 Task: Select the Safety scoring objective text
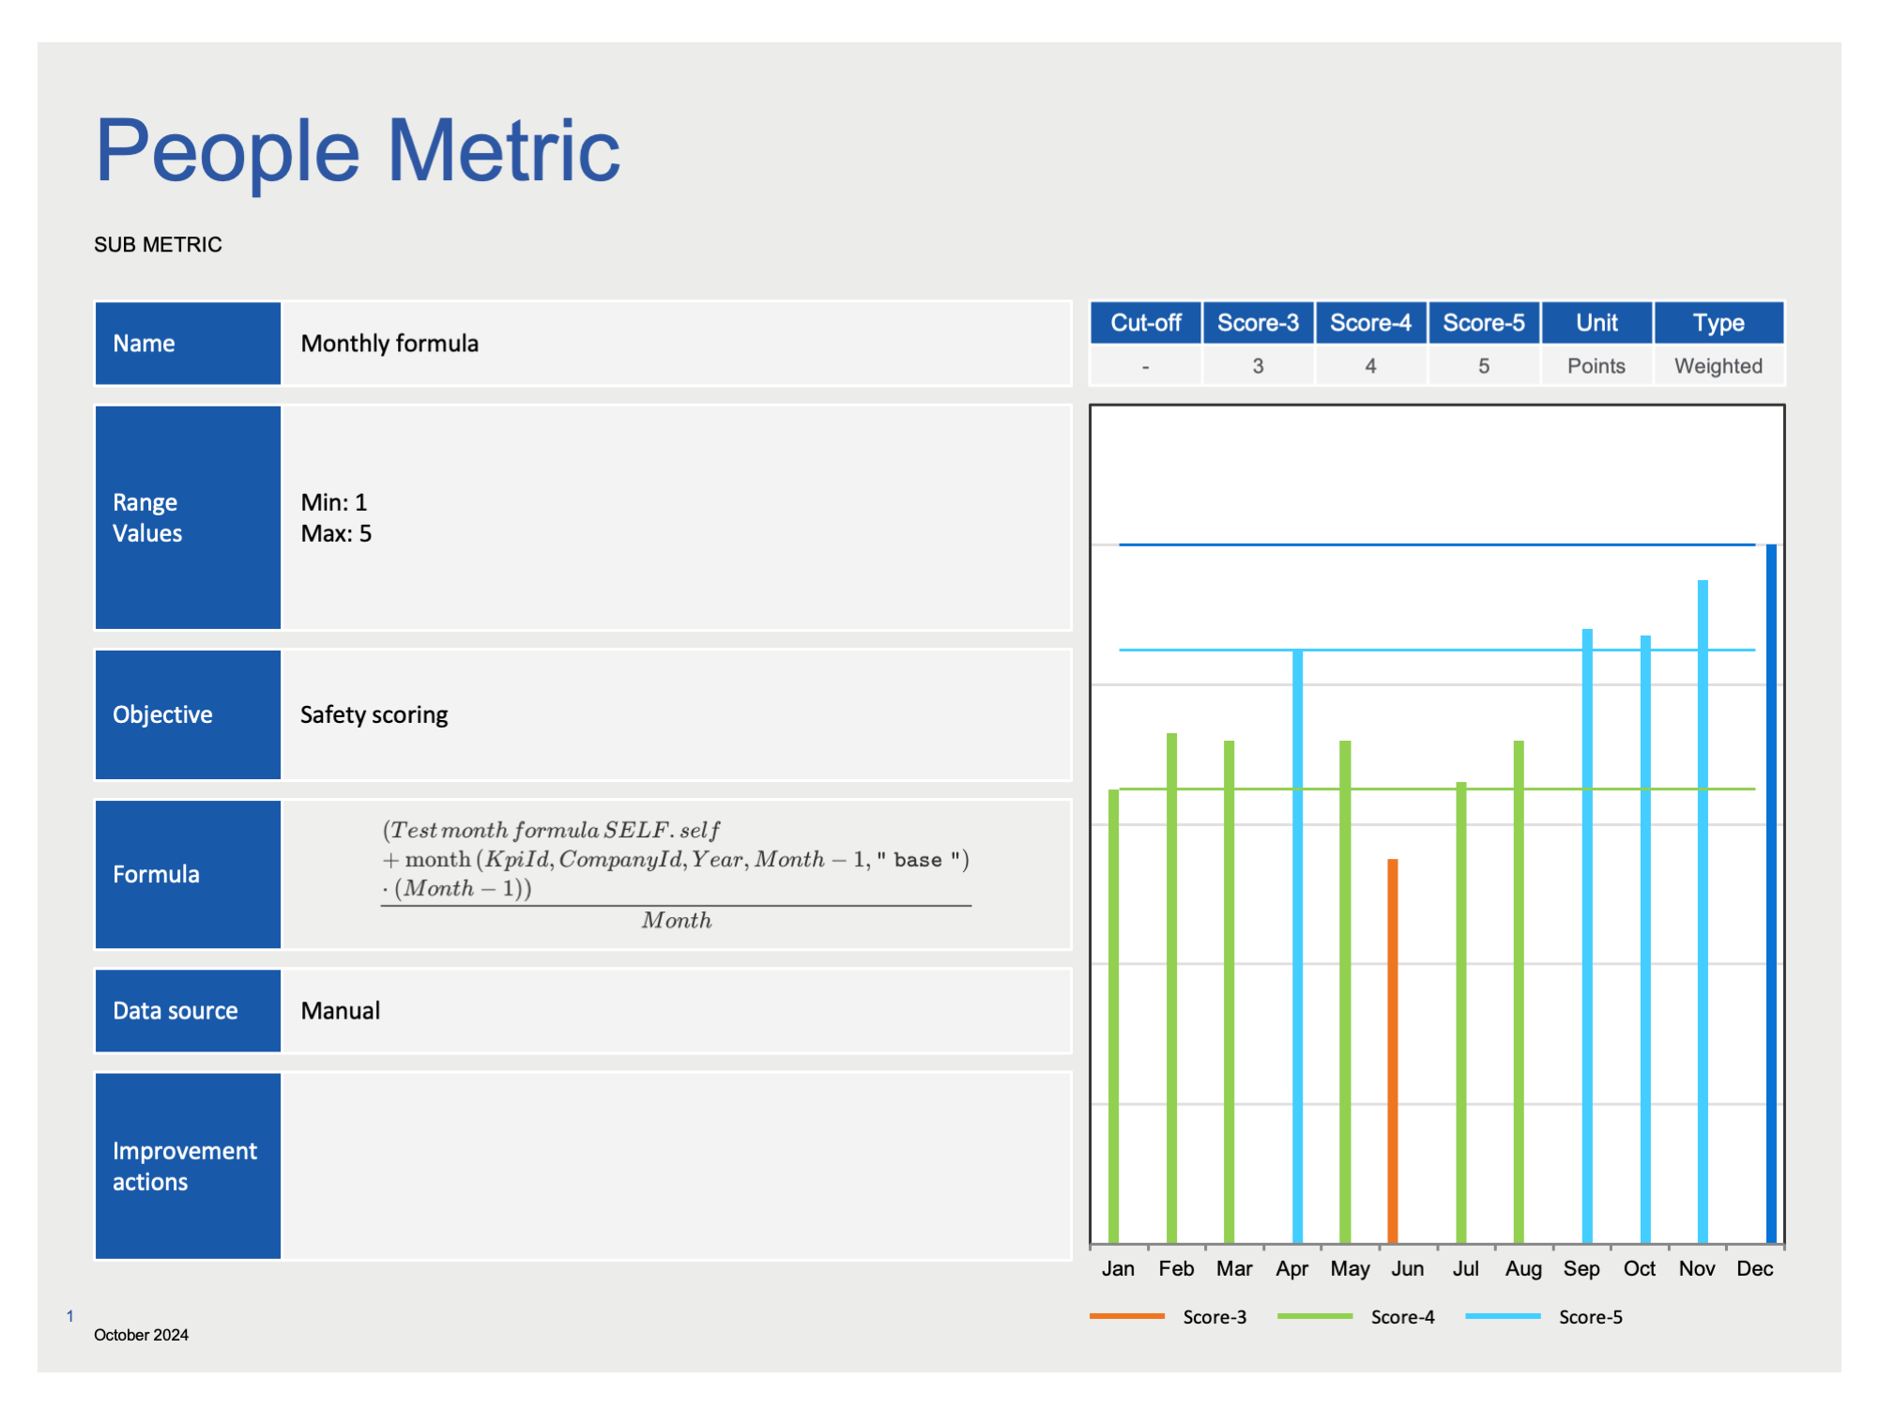(374, 714)
